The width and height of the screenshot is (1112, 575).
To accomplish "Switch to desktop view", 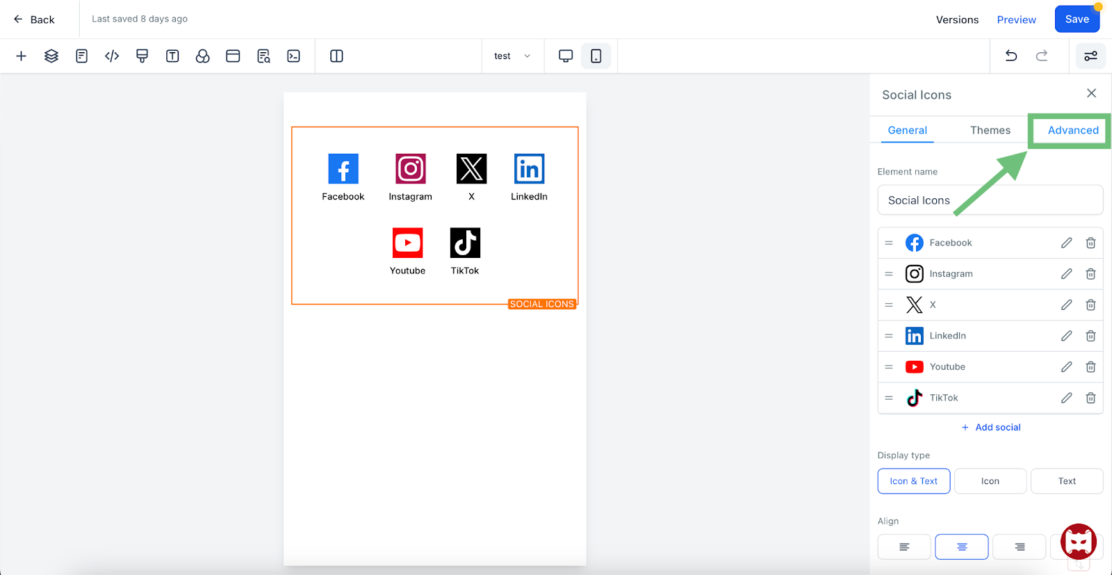I will (566, 56).
